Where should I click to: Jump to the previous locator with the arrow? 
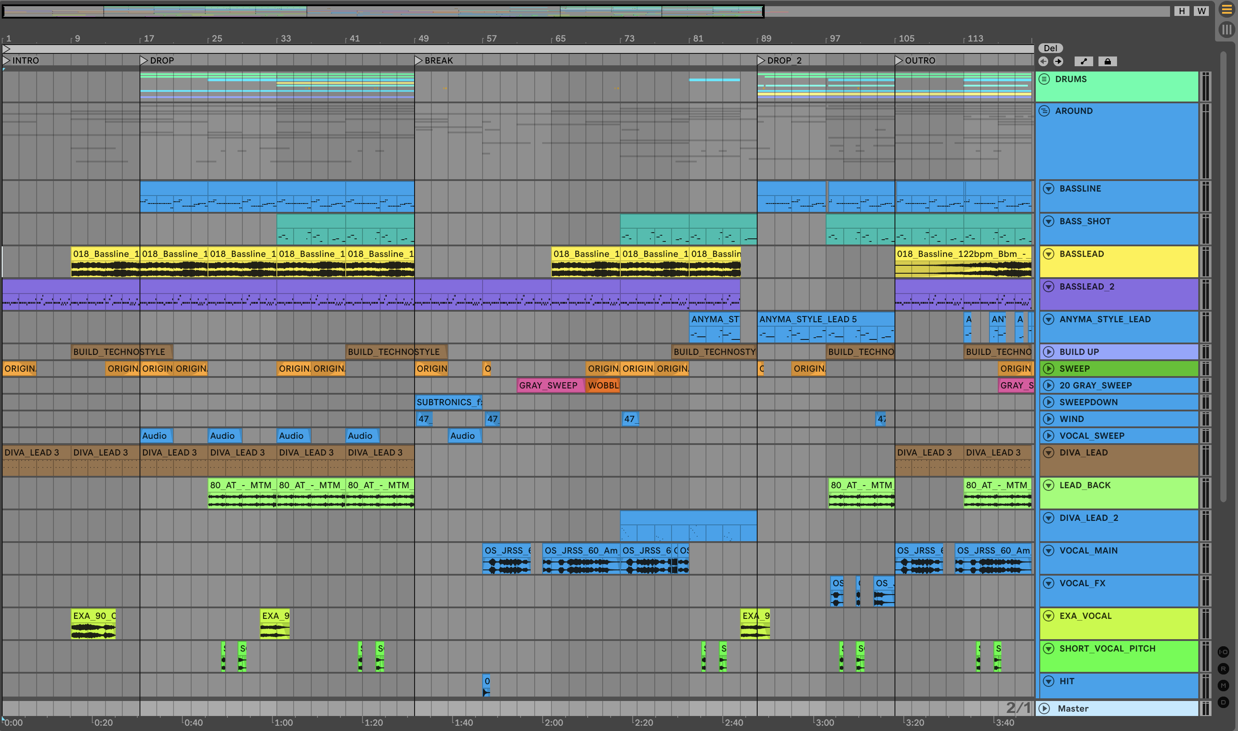1043,61
